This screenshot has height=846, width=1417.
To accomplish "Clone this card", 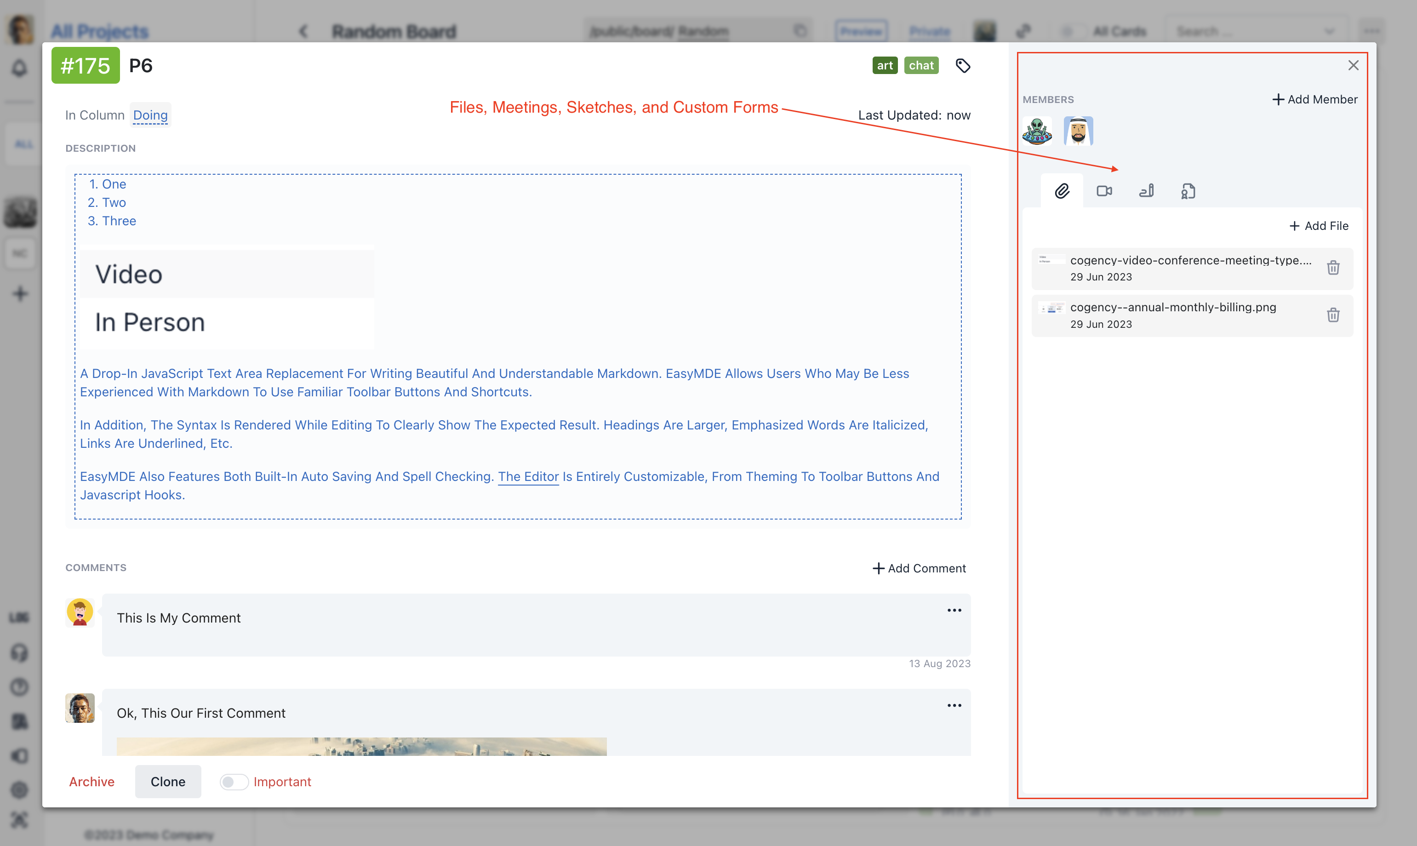I will point(167,782).
